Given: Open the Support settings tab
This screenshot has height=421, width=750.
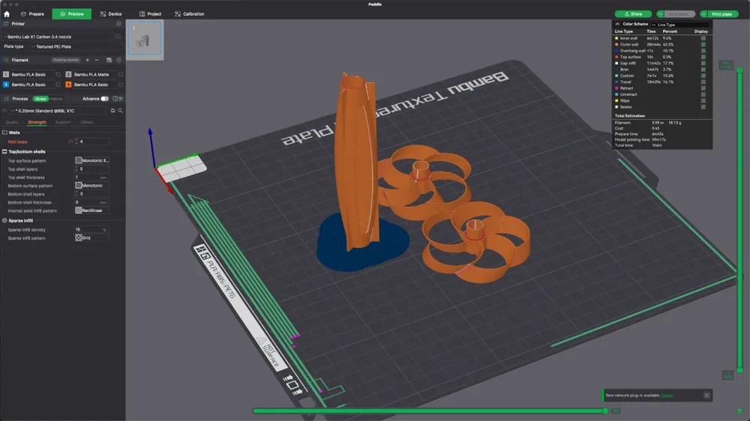Looking at the screenshot, I should pyautogui.click(x=63, y=122).
